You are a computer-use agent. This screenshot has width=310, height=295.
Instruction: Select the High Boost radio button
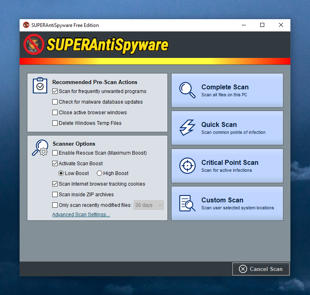pos(99,173)
